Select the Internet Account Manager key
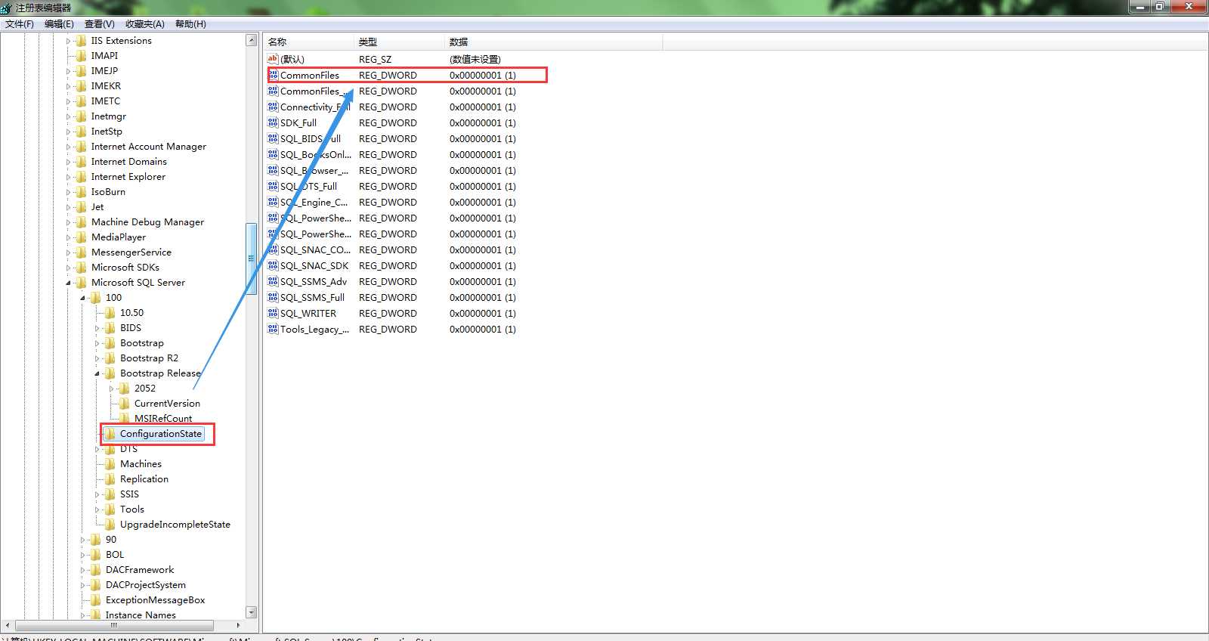 click(148, 147)
